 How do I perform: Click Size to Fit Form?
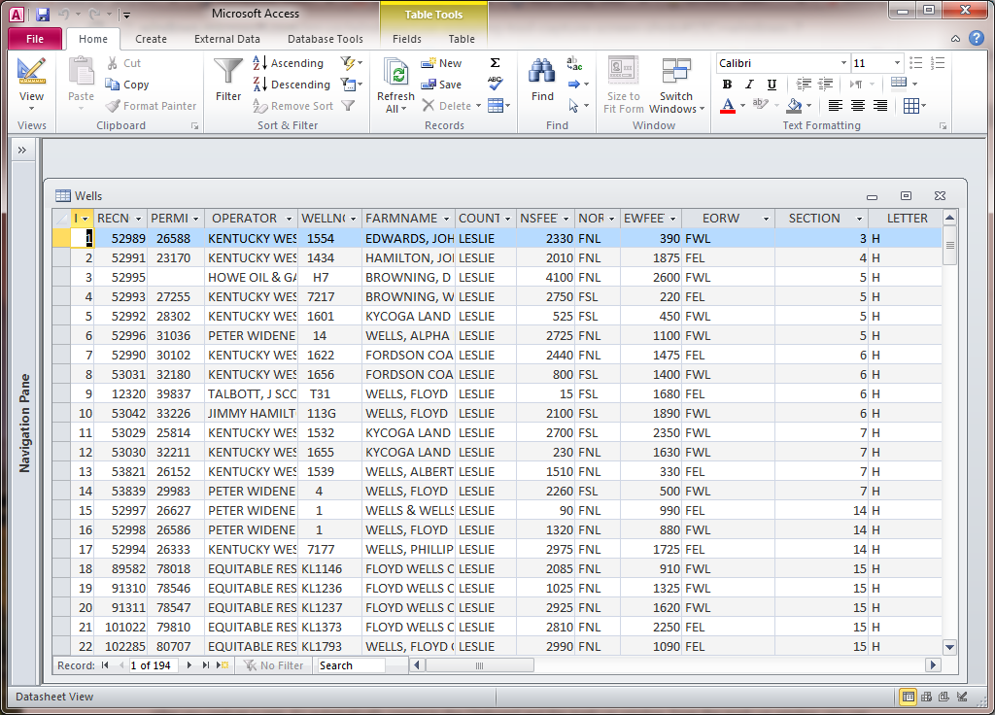coord(623,85)
